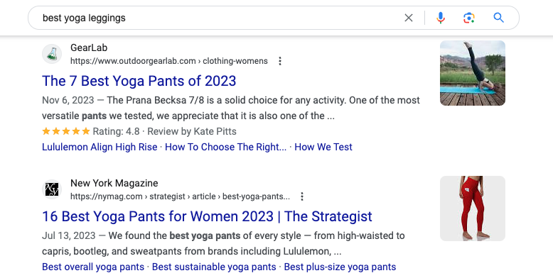Open Google Lens image search icon
Image resolution: width=553 pixels, height=278 pixels.
pos(469,18)
